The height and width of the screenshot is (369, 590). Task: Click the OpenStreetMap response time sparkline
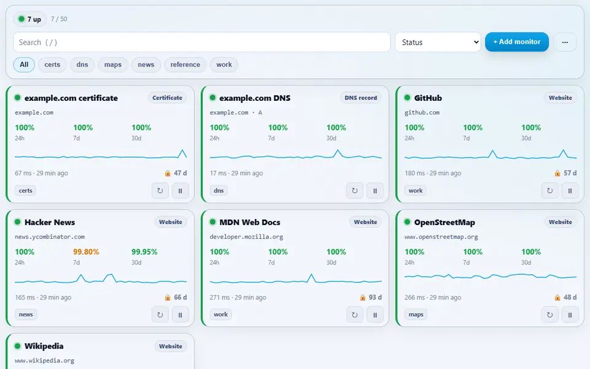(490, 277)
